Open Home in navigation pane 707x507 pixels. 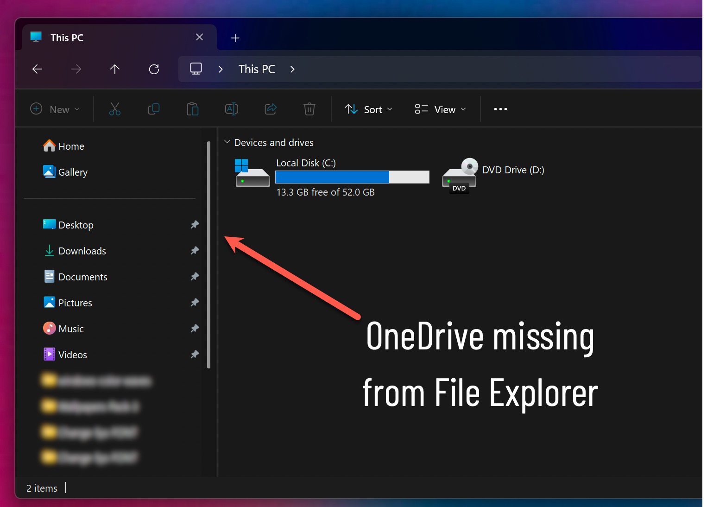tap(63, 146)
